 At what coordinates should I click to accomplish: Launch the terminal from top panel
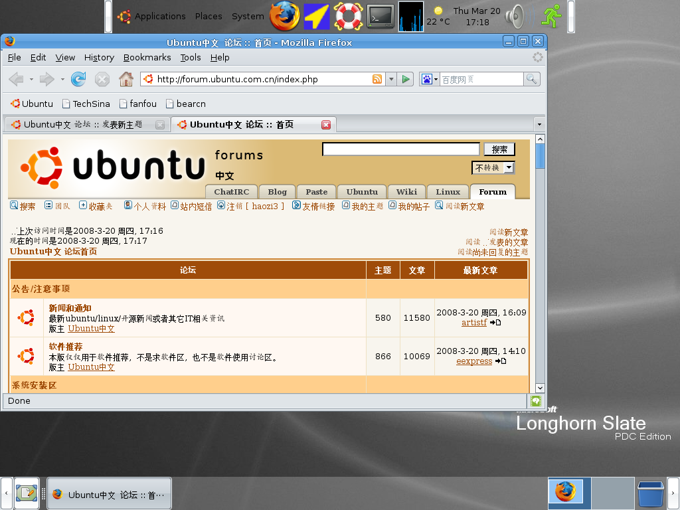380,17
